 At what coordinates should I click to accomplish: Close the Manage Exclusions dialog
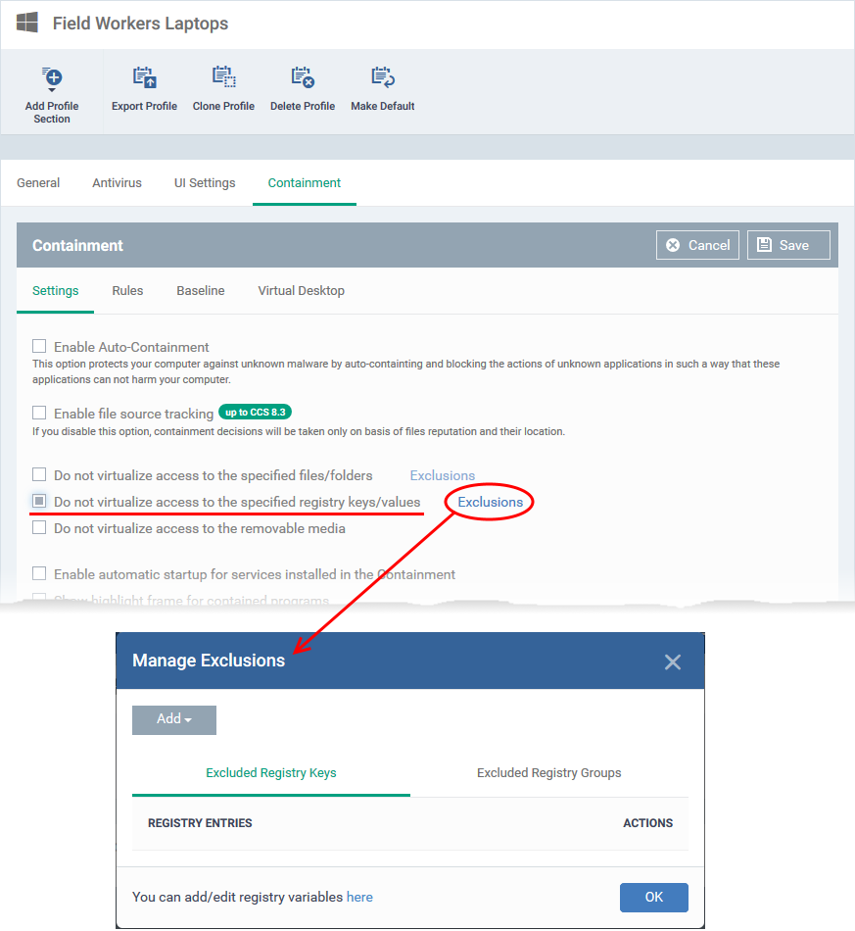coord(672,661)
